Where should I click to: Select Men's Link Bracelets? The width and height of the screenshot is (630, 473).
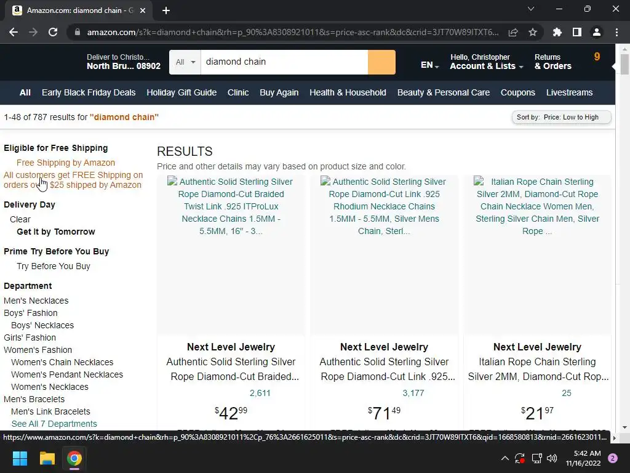pos(50,411)
